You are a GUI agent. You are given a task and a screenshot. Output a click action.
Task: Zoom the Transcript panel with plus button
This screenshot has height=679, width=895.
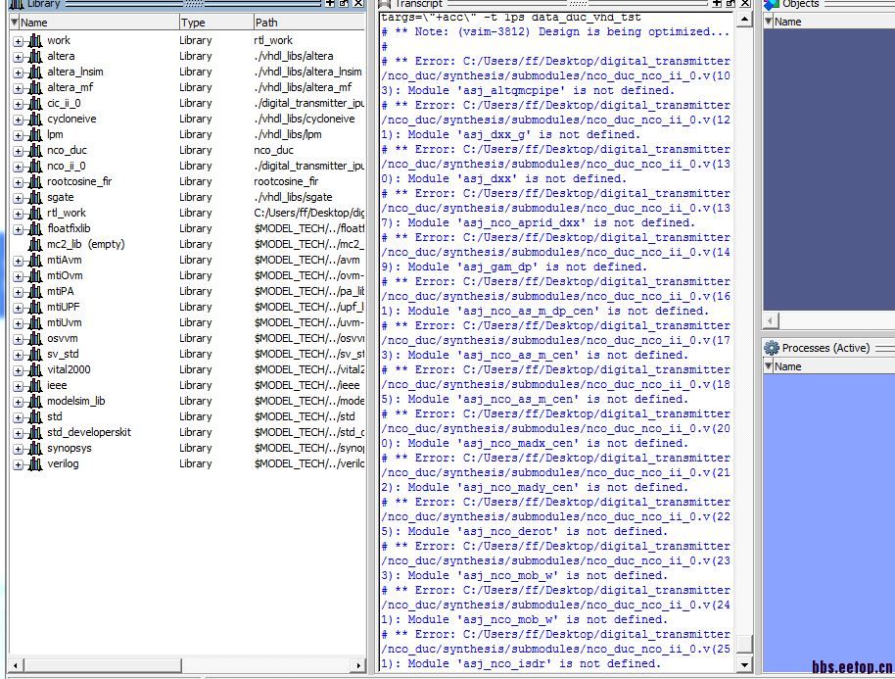click(x=717, y=3)
